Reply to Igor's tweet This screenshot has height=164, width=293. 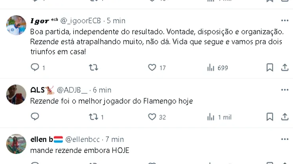pos(35,68)
